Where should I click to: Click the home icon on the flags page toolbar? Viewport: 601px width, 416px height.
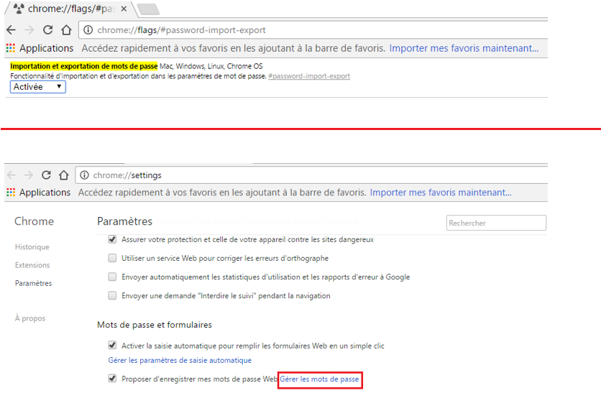(65, 30)
